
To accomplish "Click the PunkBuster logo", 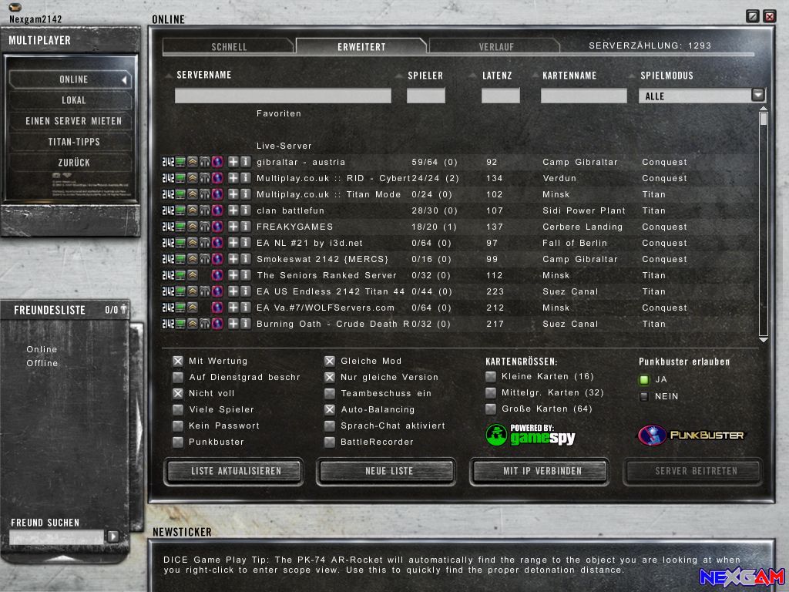I will 691,435.
